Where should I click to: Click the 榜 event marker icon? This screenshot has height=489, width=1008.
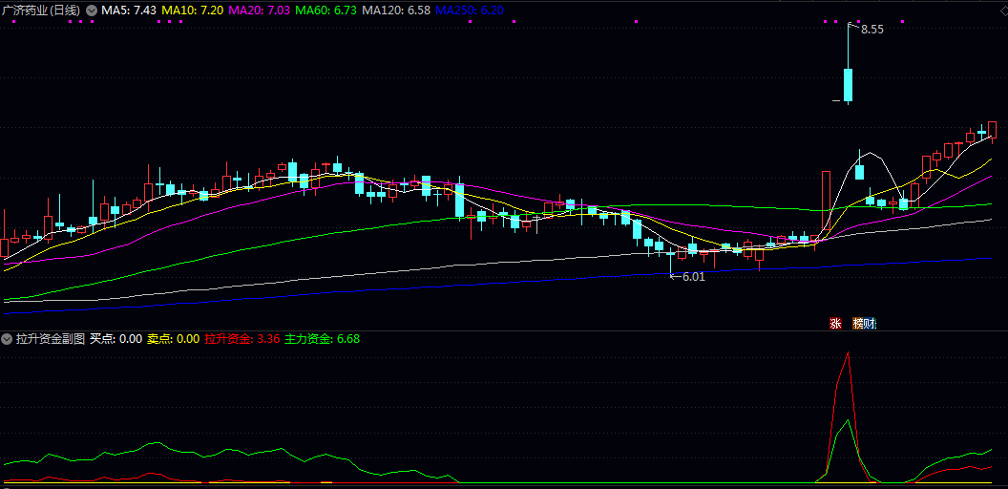coord(858,324)
